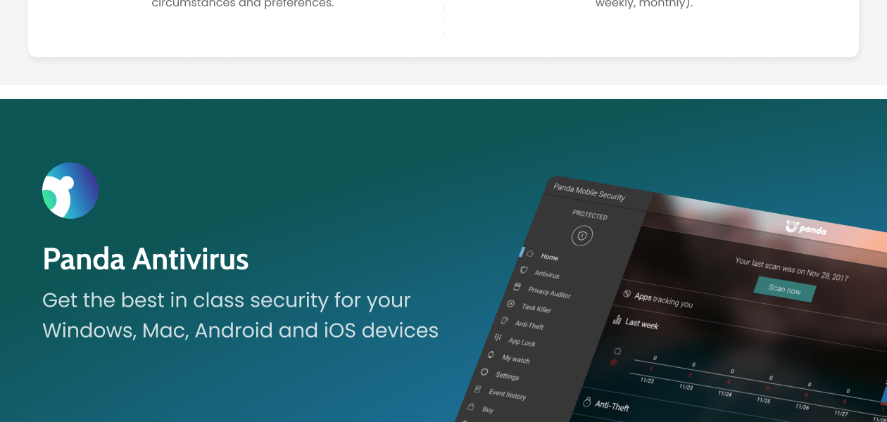Click the Home house icon in sidebar

[x=530, y=253]
